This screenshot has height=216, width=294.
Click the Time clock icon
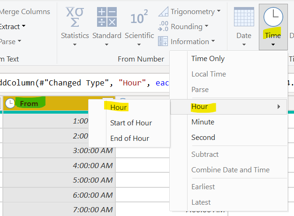point(273,17)
